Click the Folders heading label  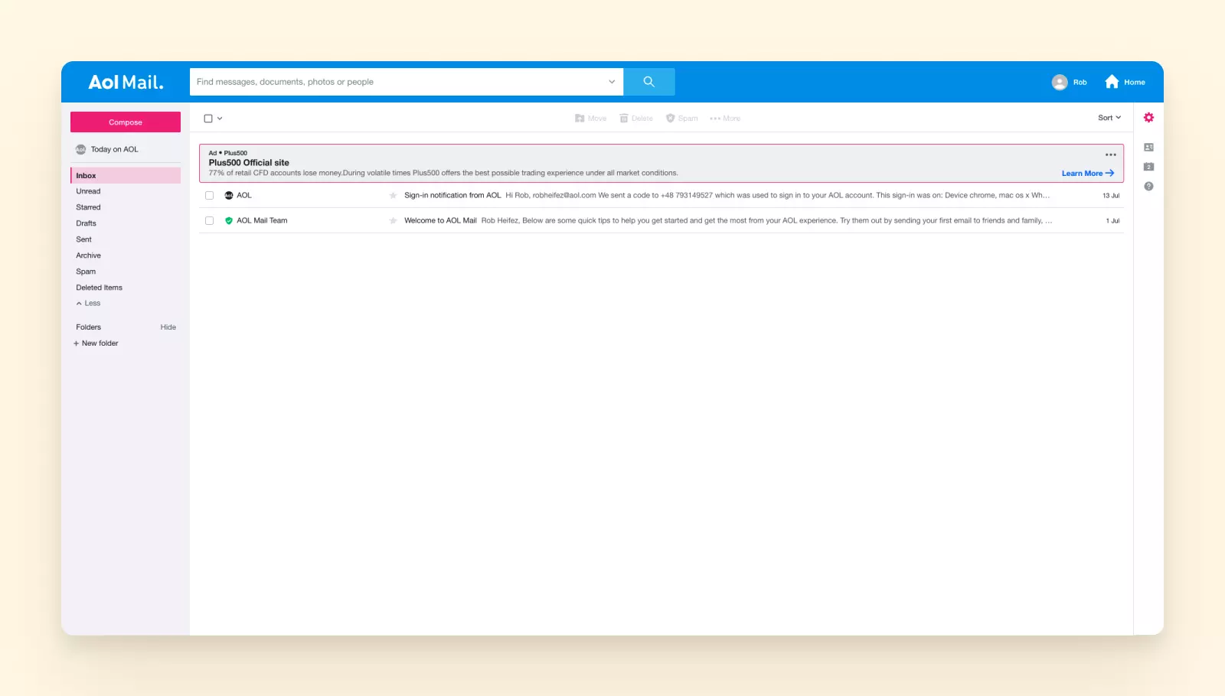[88, 327]
